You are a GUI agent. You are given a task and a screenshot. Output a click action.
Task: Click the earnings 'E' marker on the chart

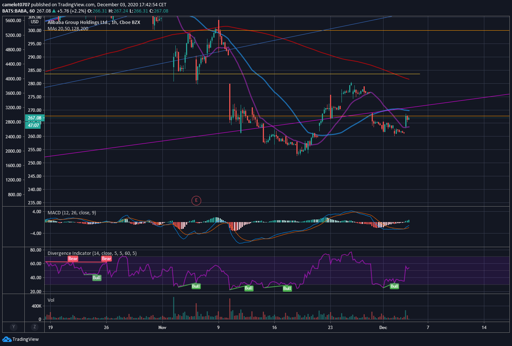196,201
